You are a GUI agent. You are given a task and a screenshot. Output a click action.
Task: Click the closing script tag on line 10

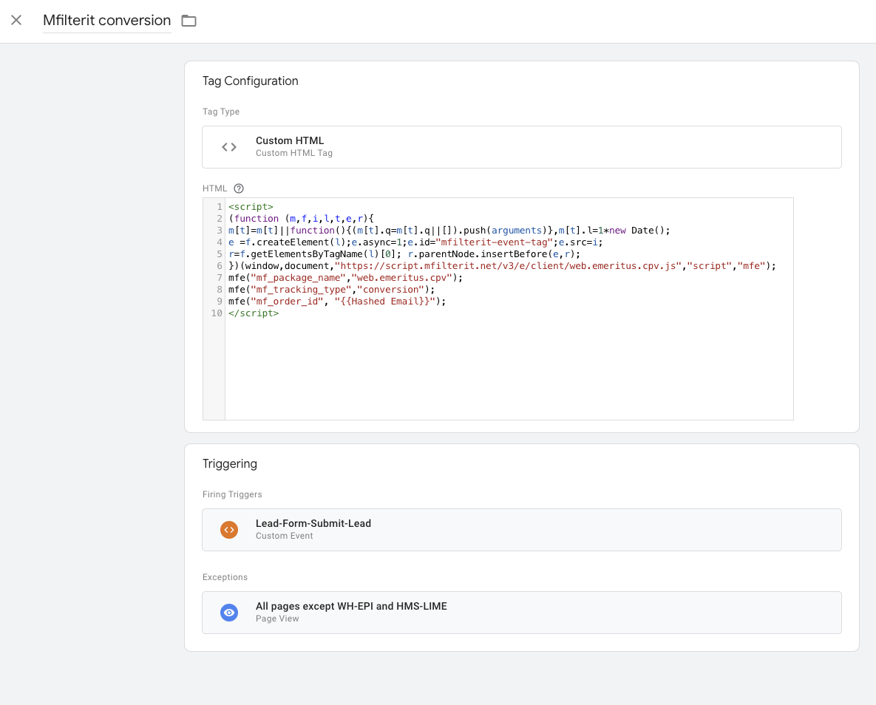pyautogui.click(x=254, y=313)
